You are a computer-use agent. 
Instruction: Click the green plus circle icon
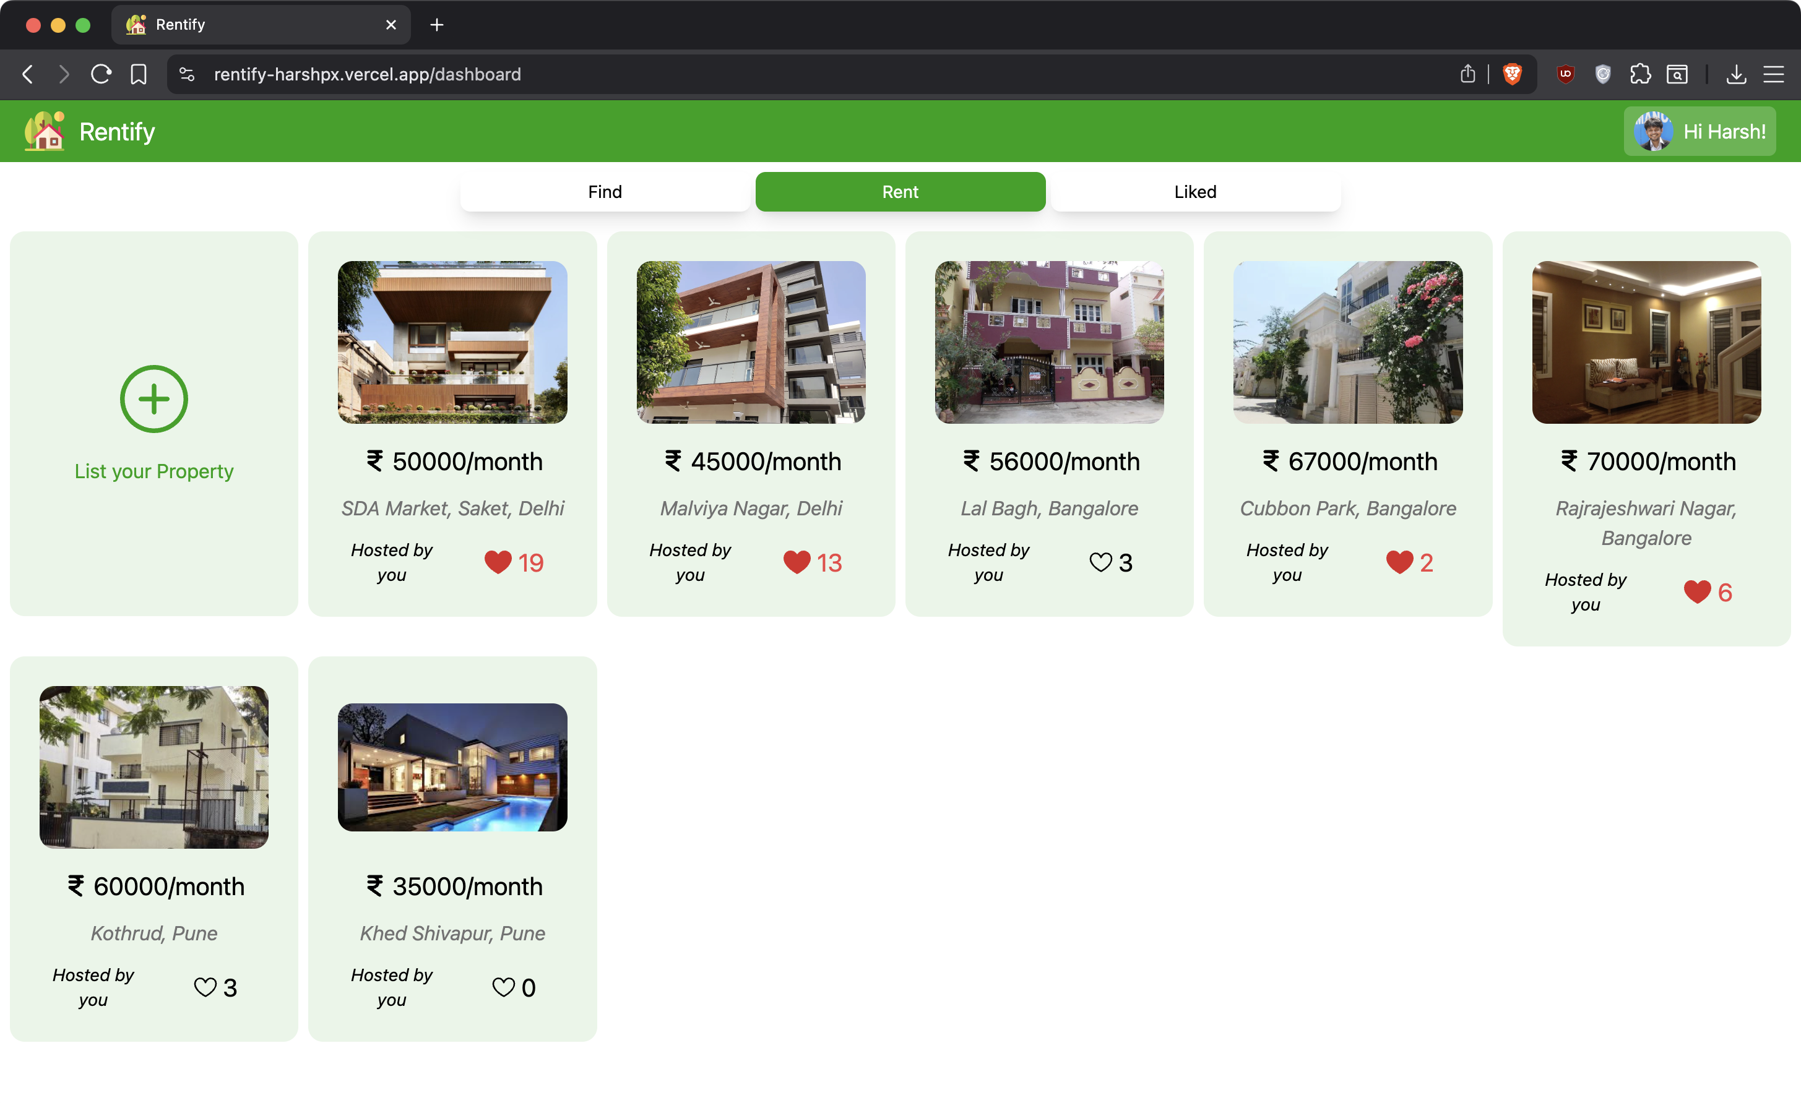pos(153,398)
